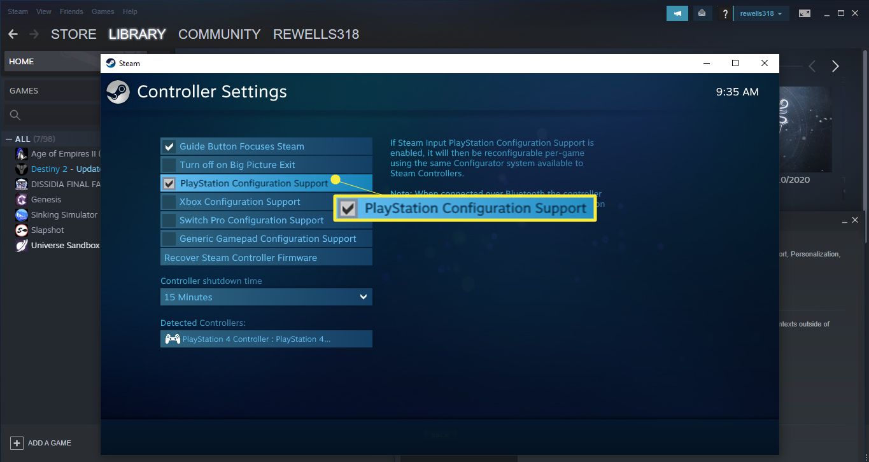
Task: Select Destiny 2 - Update entry text
Action: point(66,169)
